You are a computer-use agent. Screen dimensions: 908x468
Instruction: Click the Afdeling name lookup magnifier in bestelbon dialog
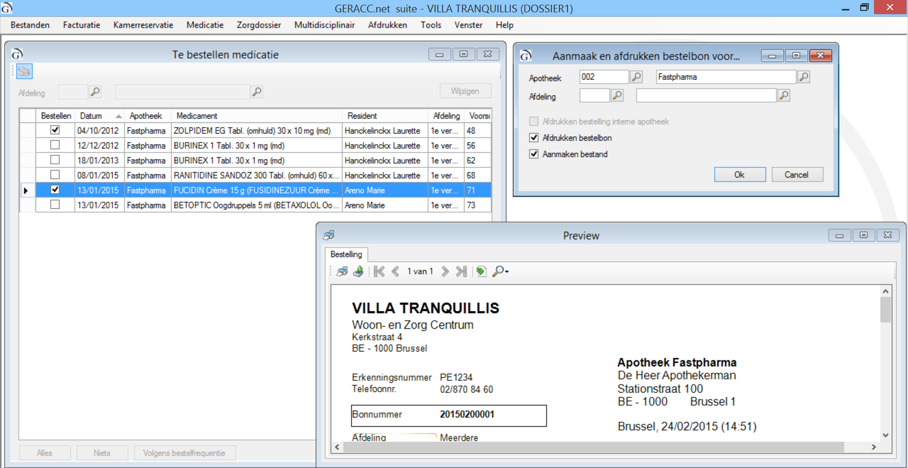pyautogui.click(x=784, y=96)
